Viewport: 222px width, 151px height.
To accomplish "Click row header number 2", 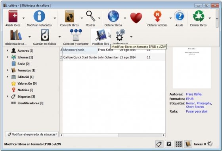I will [x=61, y=57].
